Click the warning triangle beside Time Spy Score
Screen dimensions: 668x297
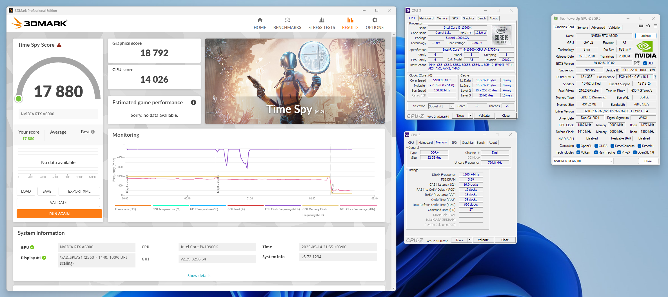(x=59, y=45)
